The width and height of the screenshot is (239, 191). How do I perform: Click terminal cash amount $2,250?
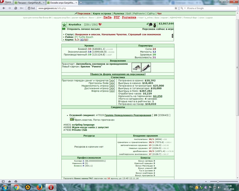158,96
